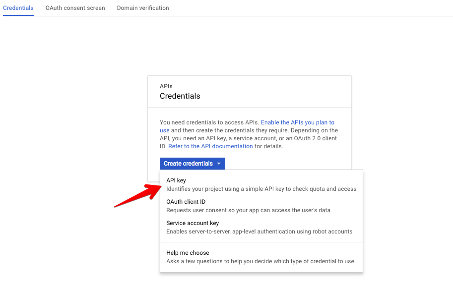Click 'You need credentials to access APIs' text

pos(209,122)
